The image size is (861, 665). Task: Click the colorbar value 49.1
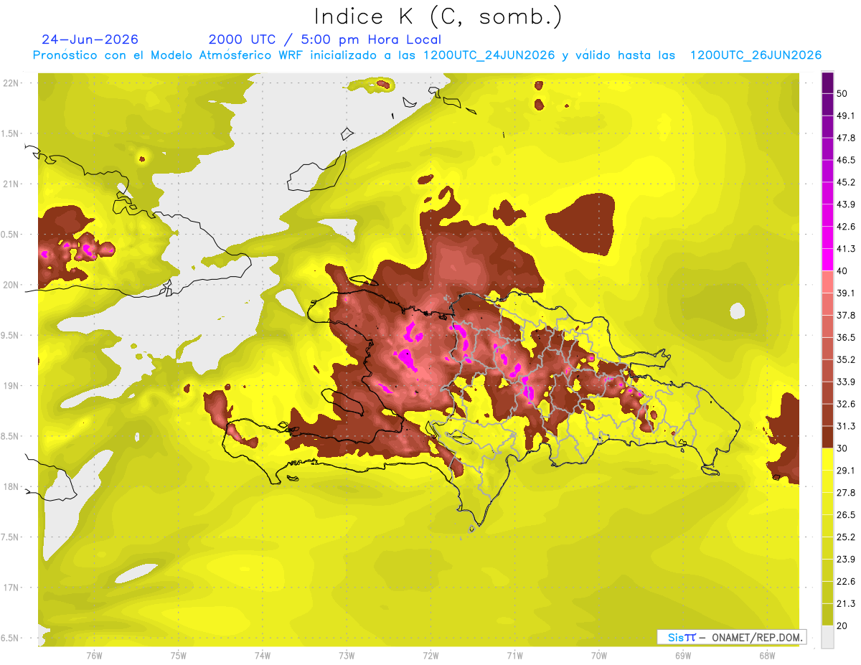pyautogui.click(x=846, y=115)
